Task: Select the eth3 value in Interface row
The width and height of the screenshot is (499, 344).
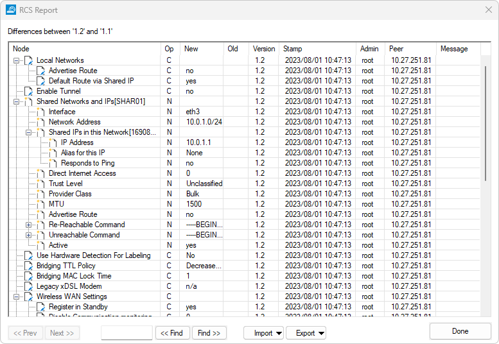Action: (x=193, y=112)
